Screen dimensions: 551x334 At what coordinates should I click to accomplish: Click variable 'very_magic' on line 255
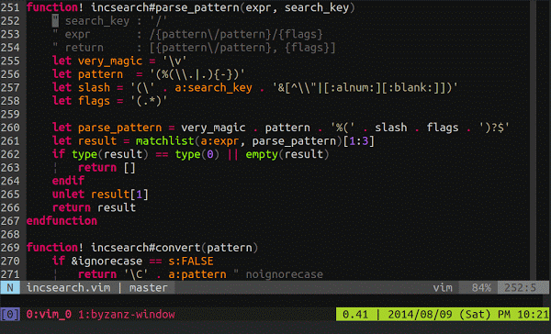[x=110, y=61]
